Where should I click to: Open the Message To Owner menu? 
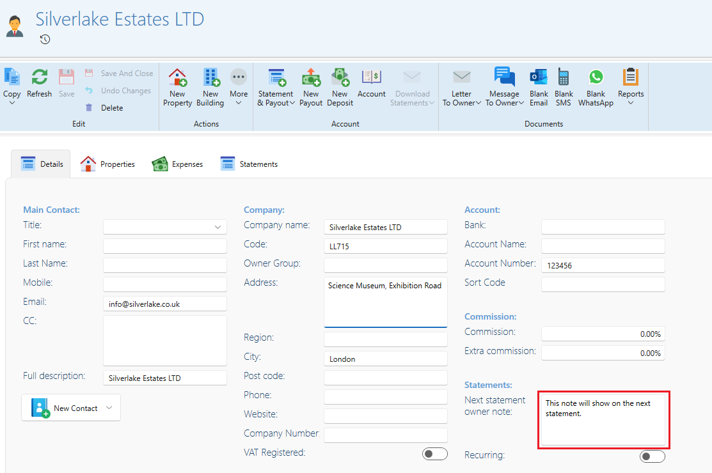click(504, 88)
